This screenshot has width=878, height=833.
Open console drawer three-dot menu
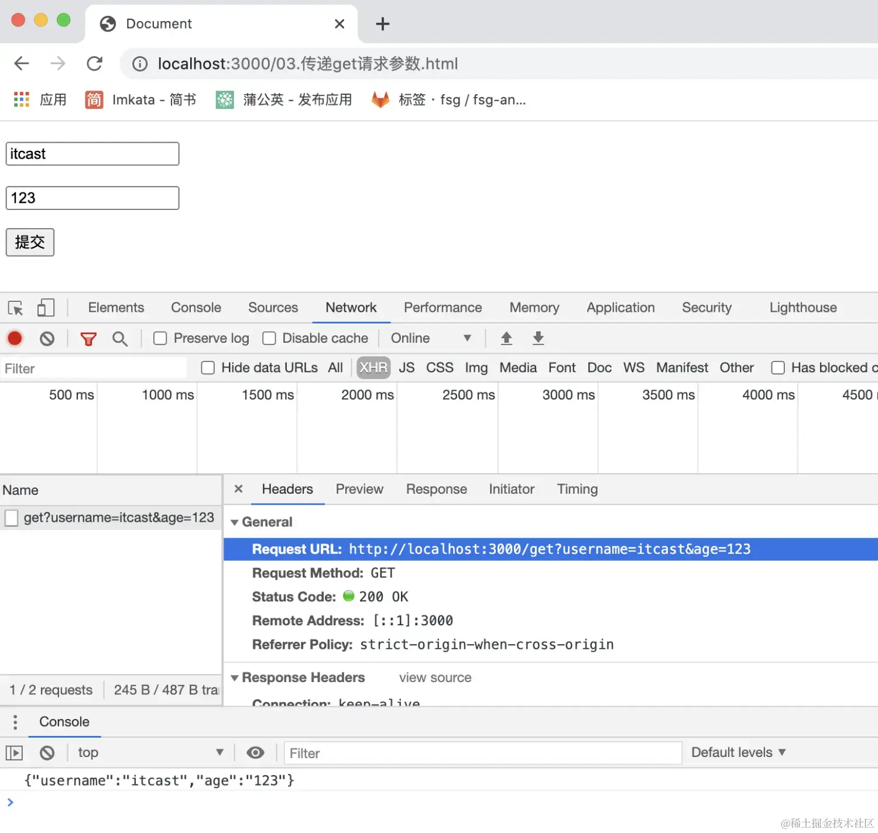point(15,722)
